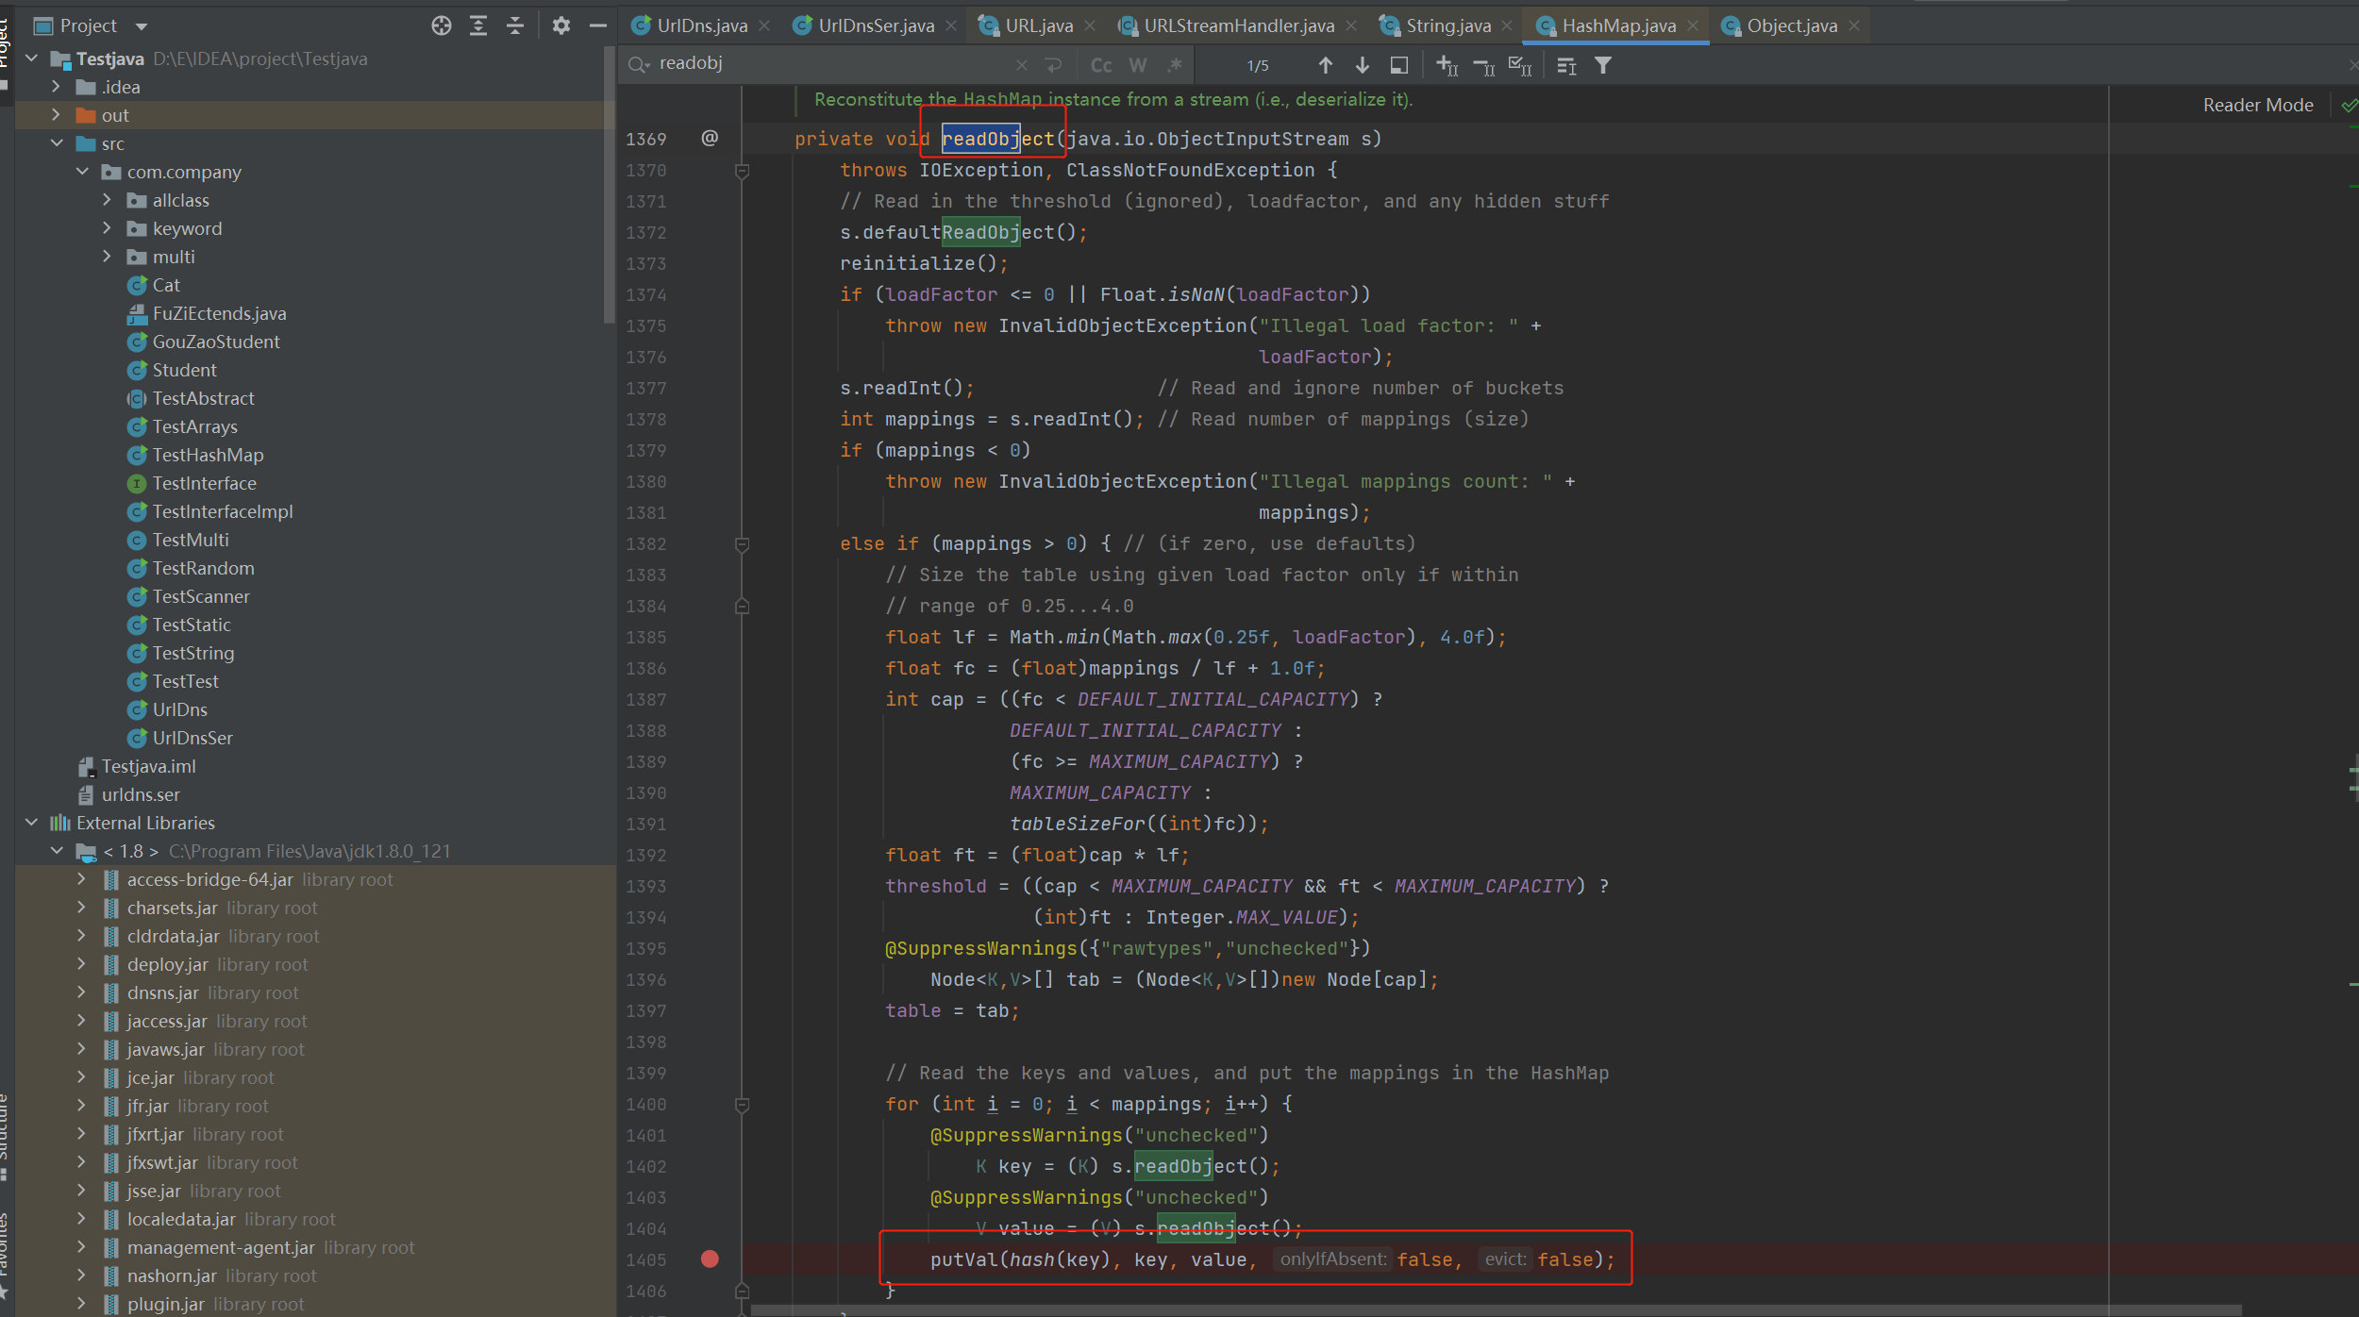The width and height of the screenshot is (2359, 1317).
Task: Toggle the breakpoint on line 1405
Action: [x=709, y=1259]
